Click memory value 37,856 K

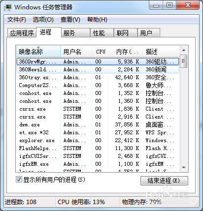tap(127, 124)
